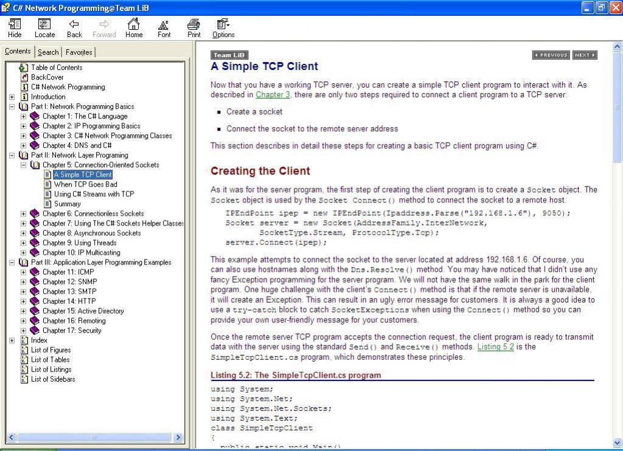
Task: Open the List of Tables entry
Action: [x=50, y=360]
